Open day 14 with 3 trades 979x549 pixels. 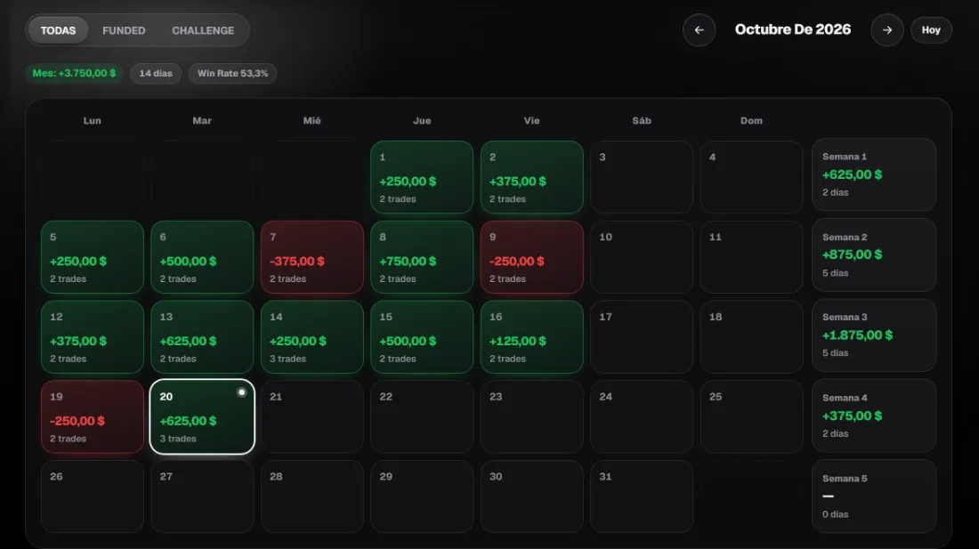(x=311, y=337)
